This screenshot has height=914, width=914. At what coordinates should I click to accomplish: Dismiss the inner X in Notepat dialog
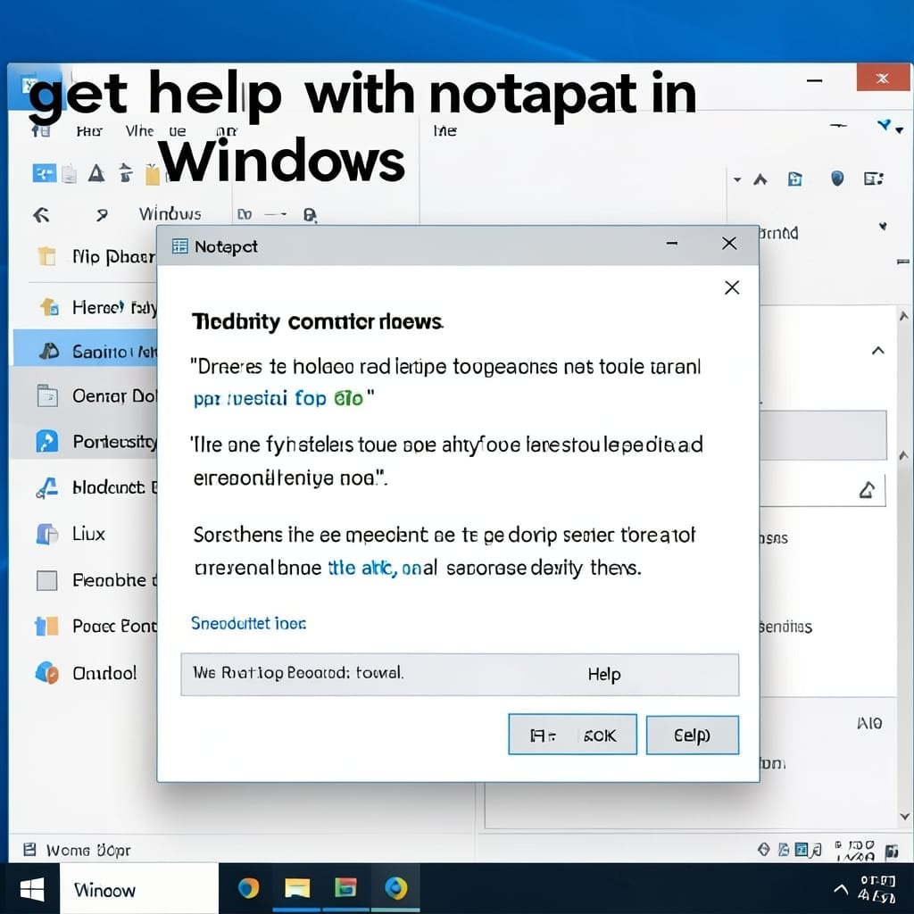click(732, 287)
